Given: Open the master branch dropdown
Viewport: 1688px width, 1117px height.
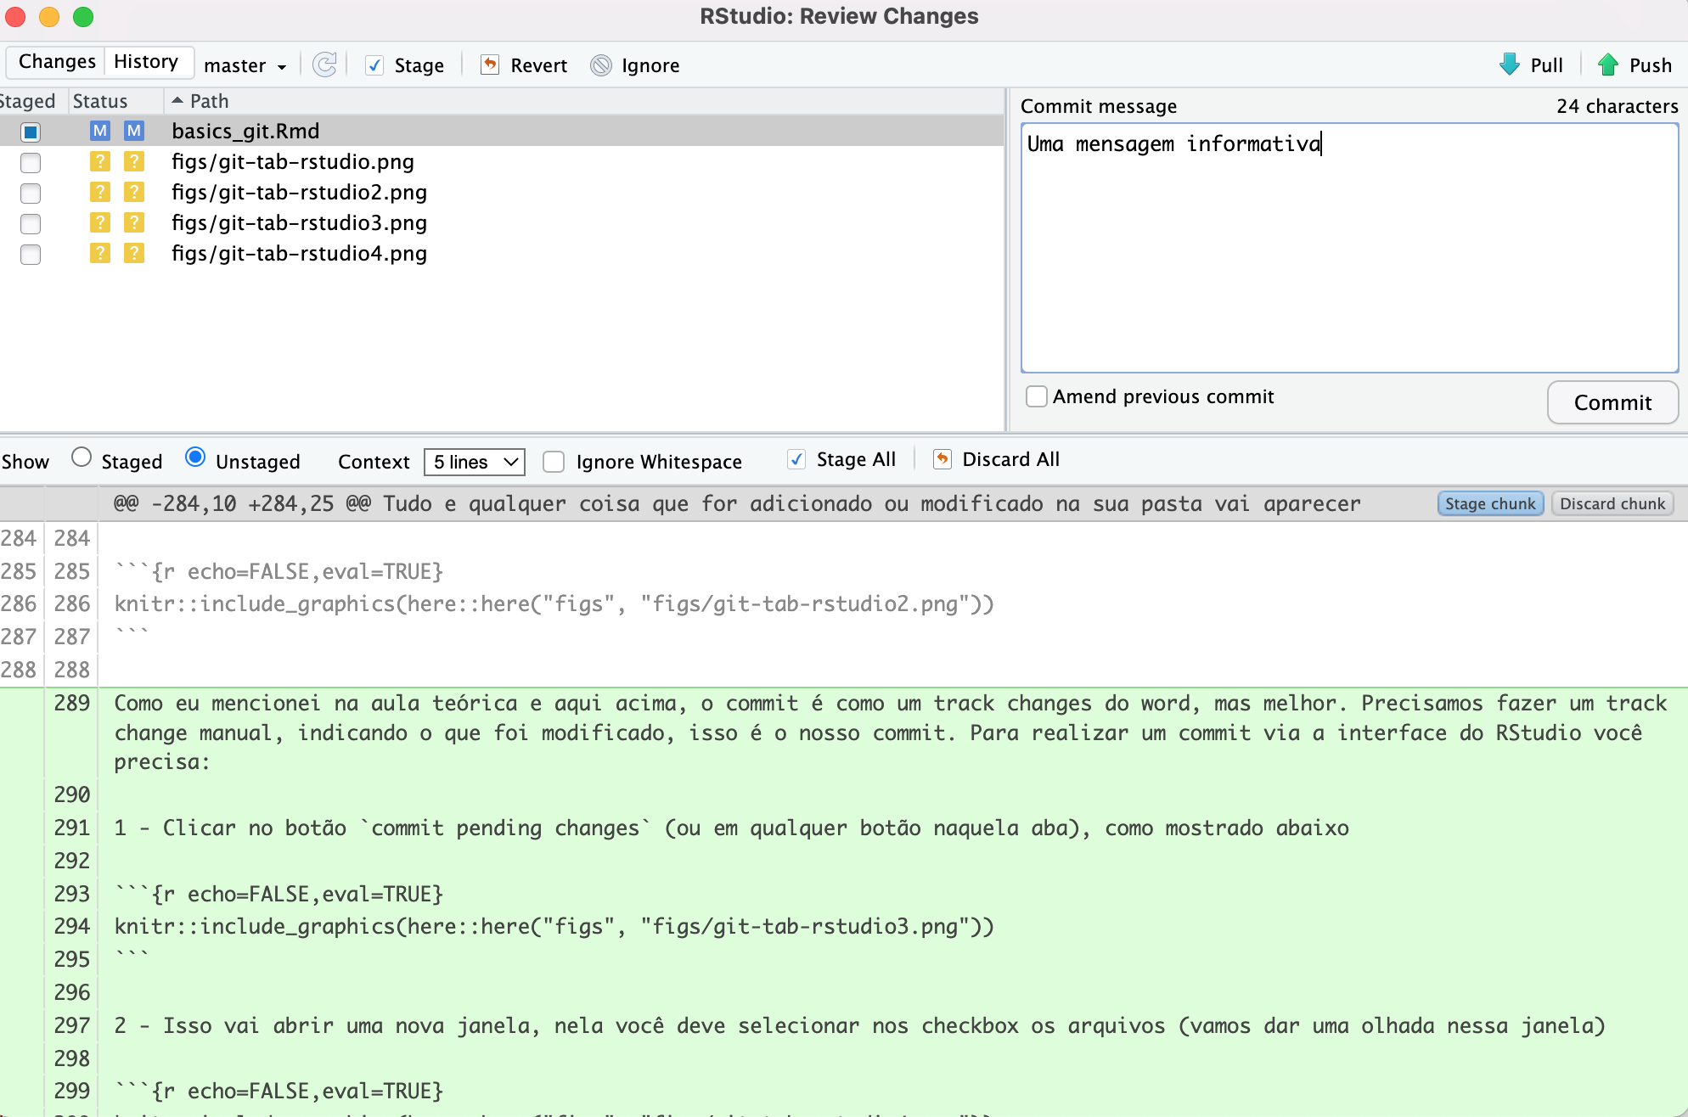Looking at the screenshot, I should 245,65.
